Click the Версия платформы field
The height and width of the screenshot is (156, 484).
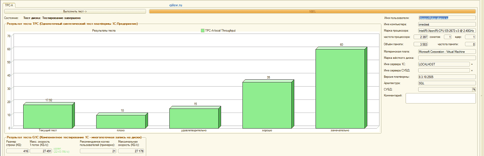click(447, 77)
